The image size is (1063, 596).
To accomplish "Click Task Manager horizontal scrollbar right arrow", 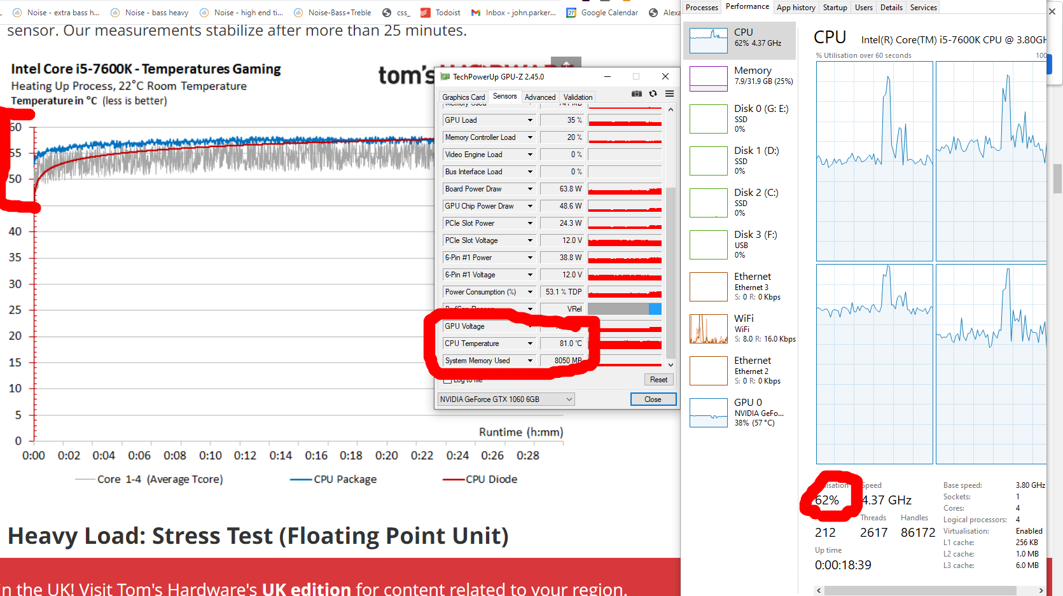I will 1041,590.
